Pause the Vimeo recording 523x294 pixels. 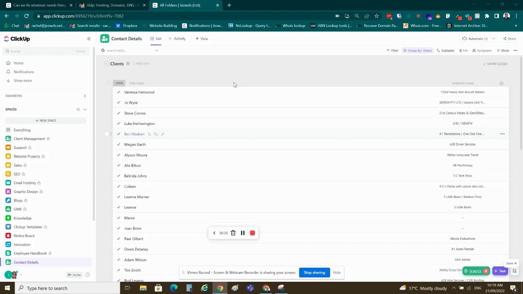[242, 233]
